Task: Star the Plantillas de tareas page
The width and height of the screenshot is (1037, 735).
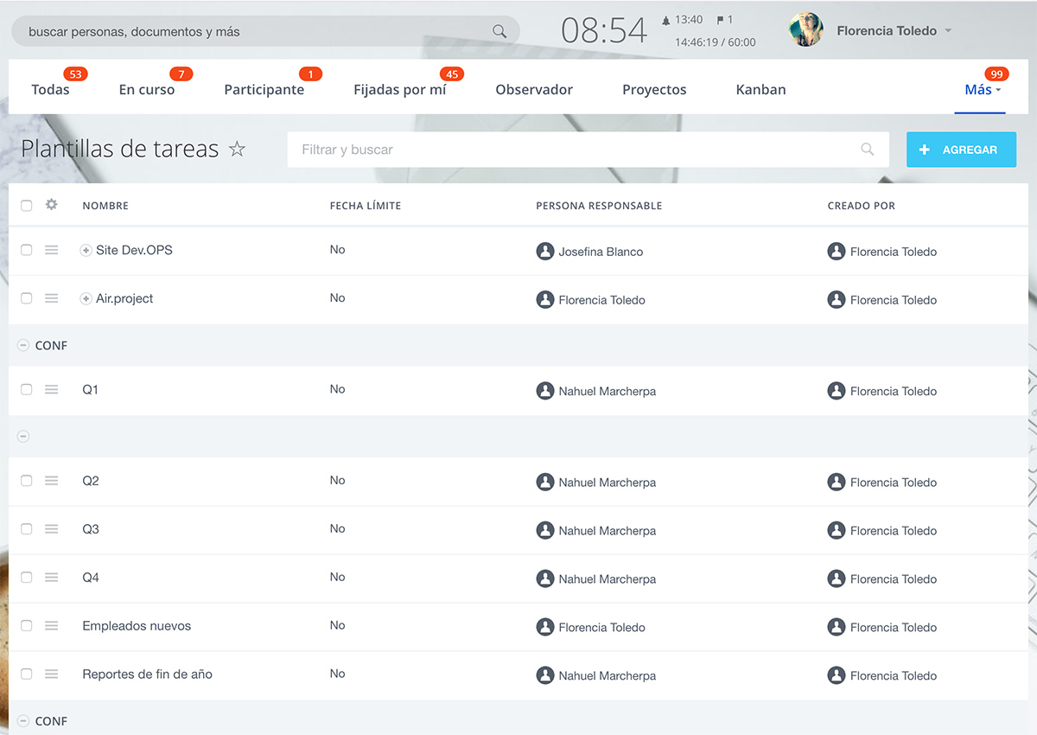Action: click(237, 150)
